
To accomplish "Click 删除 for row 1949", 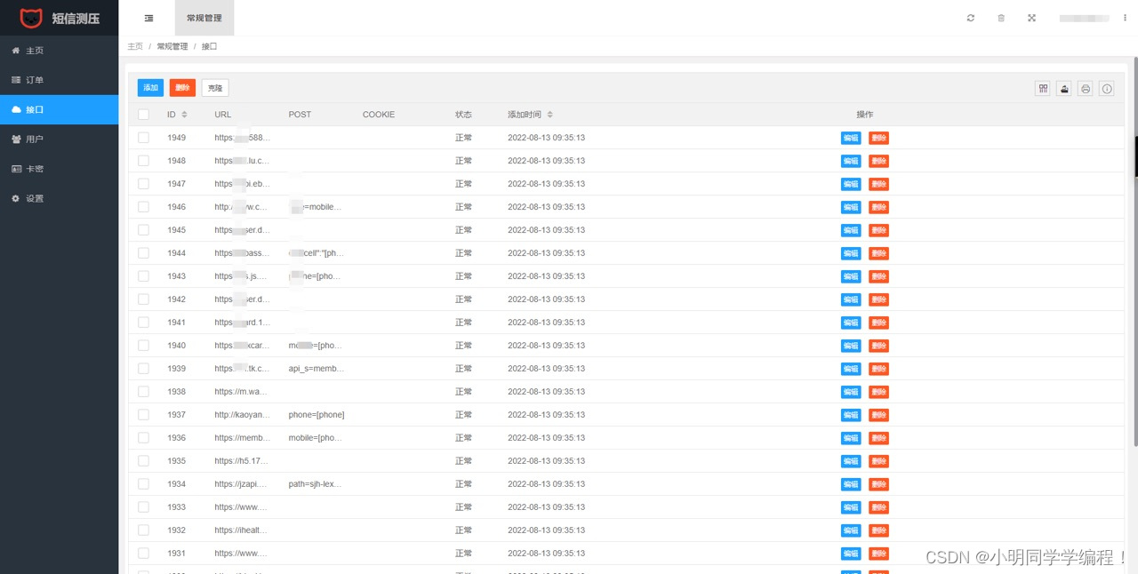I will [x=878, y=138].
